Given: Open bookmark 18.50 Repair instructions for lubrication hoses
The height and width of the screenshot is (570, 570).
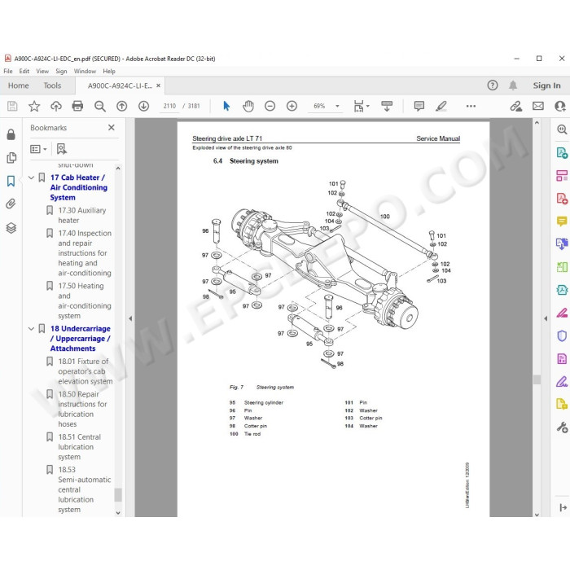Looking at the screenshot, I should tap(82, 409).
